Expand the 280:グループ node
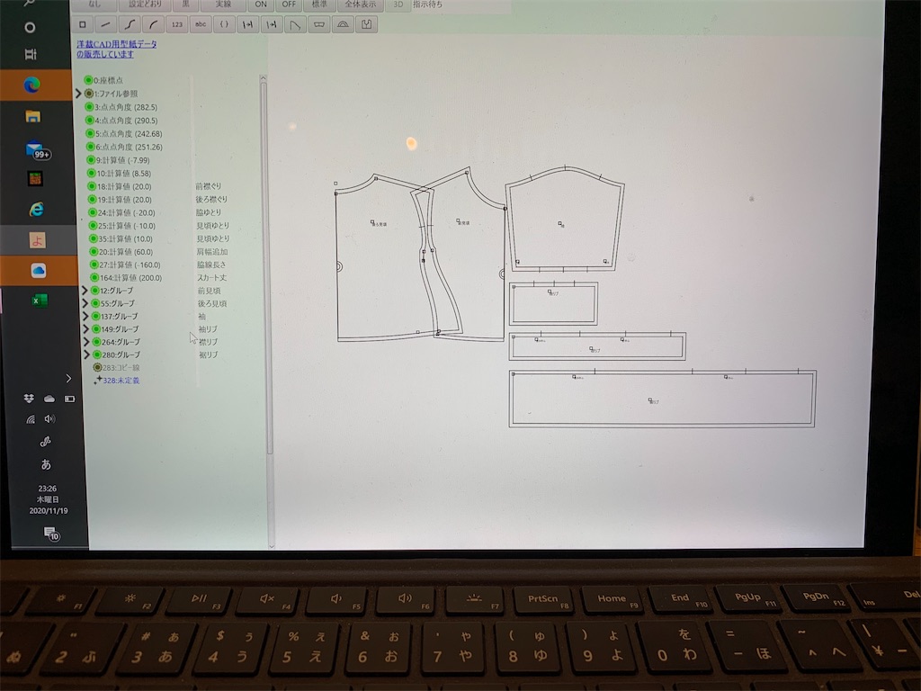921x691 pixels. point(87,354)
